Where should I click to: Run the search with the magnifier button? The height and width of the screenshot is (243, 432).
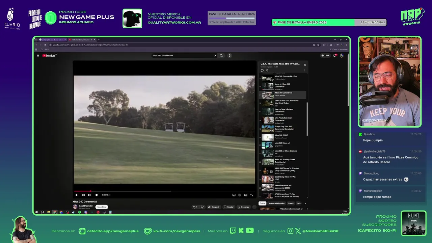221,55
